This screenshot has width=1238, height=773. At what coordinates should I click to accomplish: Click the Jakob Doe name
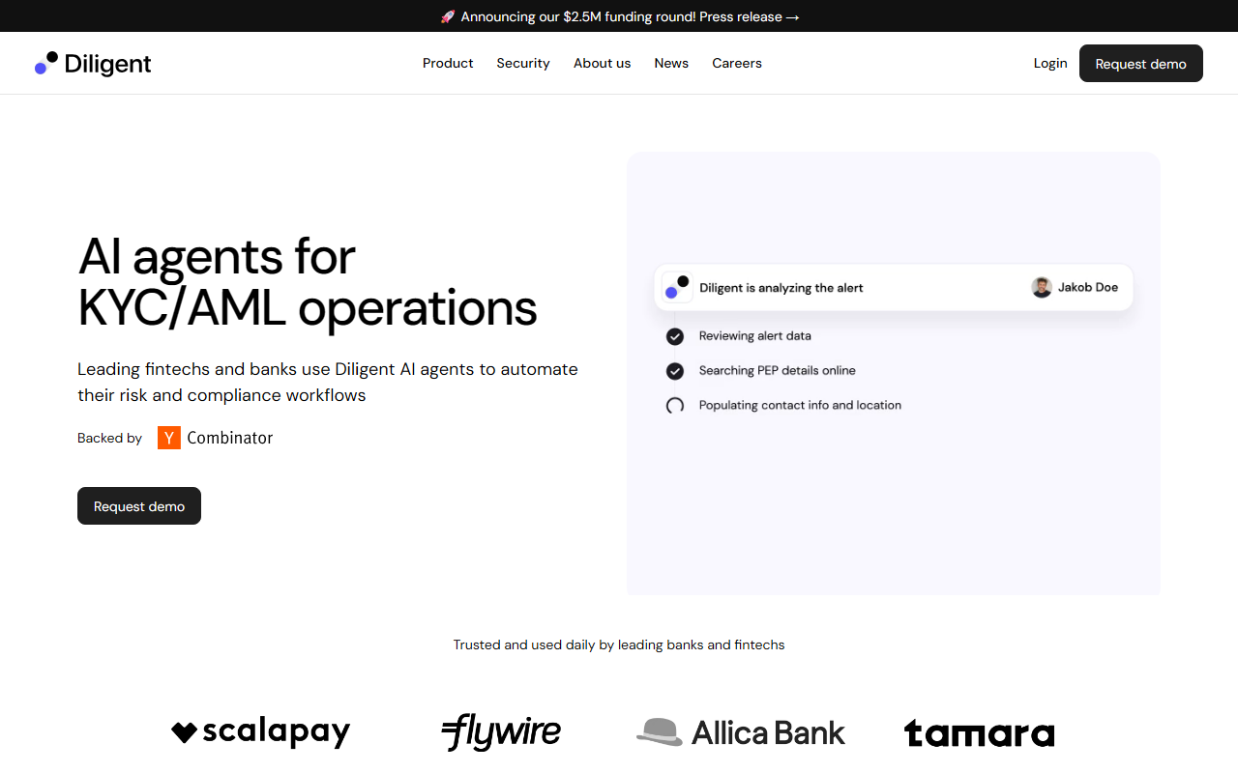tap(1088, 287)
